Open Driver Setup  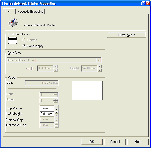point(126,35)
